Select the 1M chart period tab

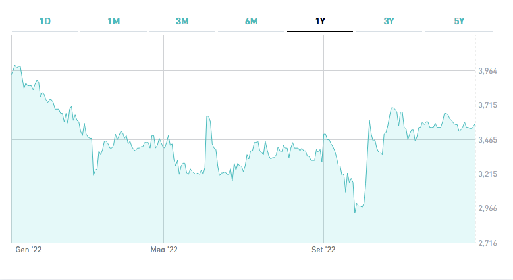click(x=114, y=22)
